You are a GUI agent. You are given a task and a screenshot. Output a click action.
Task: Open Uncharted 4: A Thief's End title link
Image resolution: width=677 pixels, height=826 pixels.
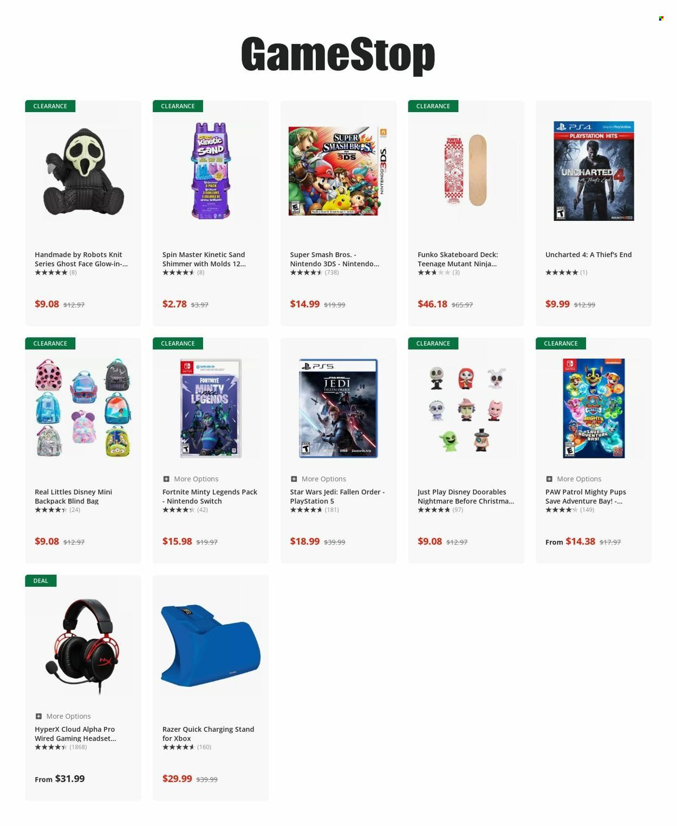tap(588, 254)
